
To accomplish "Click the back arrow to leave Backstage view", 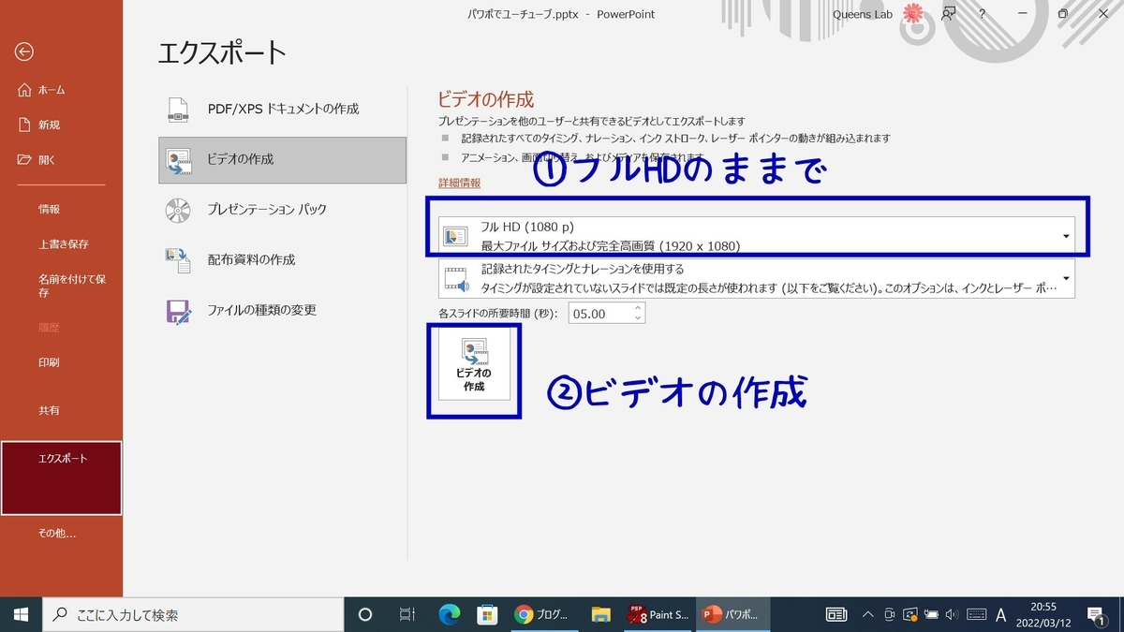I will (x=22, y=52).
